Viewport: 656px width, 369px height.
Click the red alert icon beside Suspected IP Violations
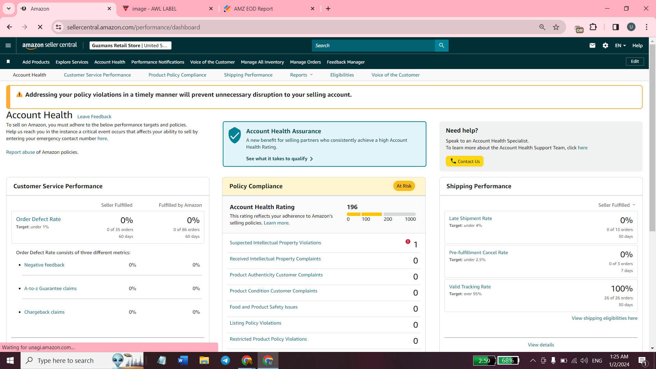point(408,242)
